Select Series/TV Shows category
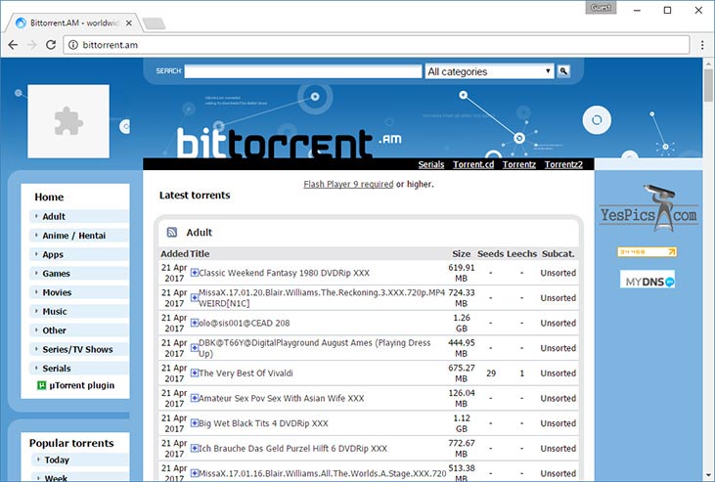Viewport: 715px width, 482px height. 77,350
